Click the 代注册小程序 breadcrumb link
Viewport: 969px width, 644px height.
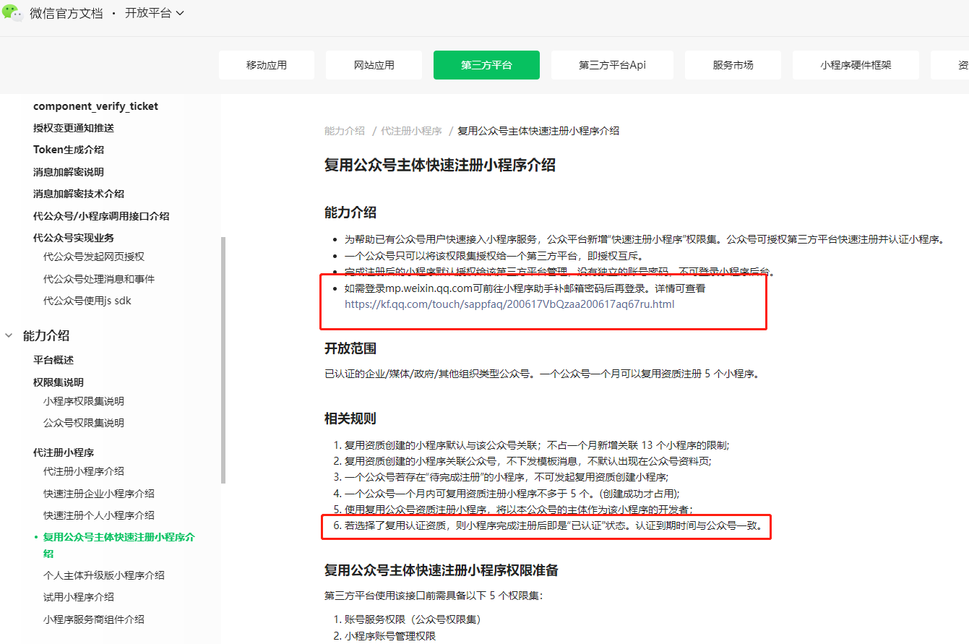[411, 131]
